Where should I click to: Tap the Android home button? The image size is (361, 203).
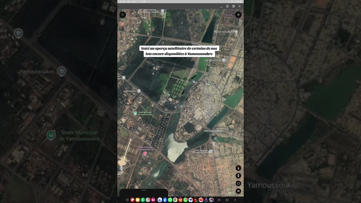[x=227, y=200]
